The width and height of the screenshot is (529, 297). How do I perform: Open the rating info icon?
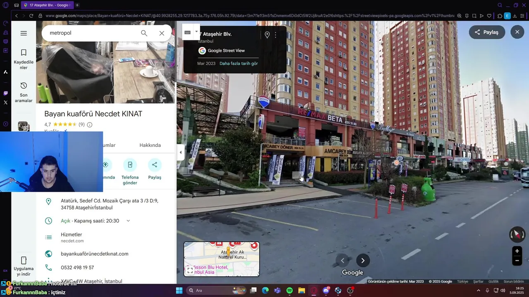click(x=90, y=125)
